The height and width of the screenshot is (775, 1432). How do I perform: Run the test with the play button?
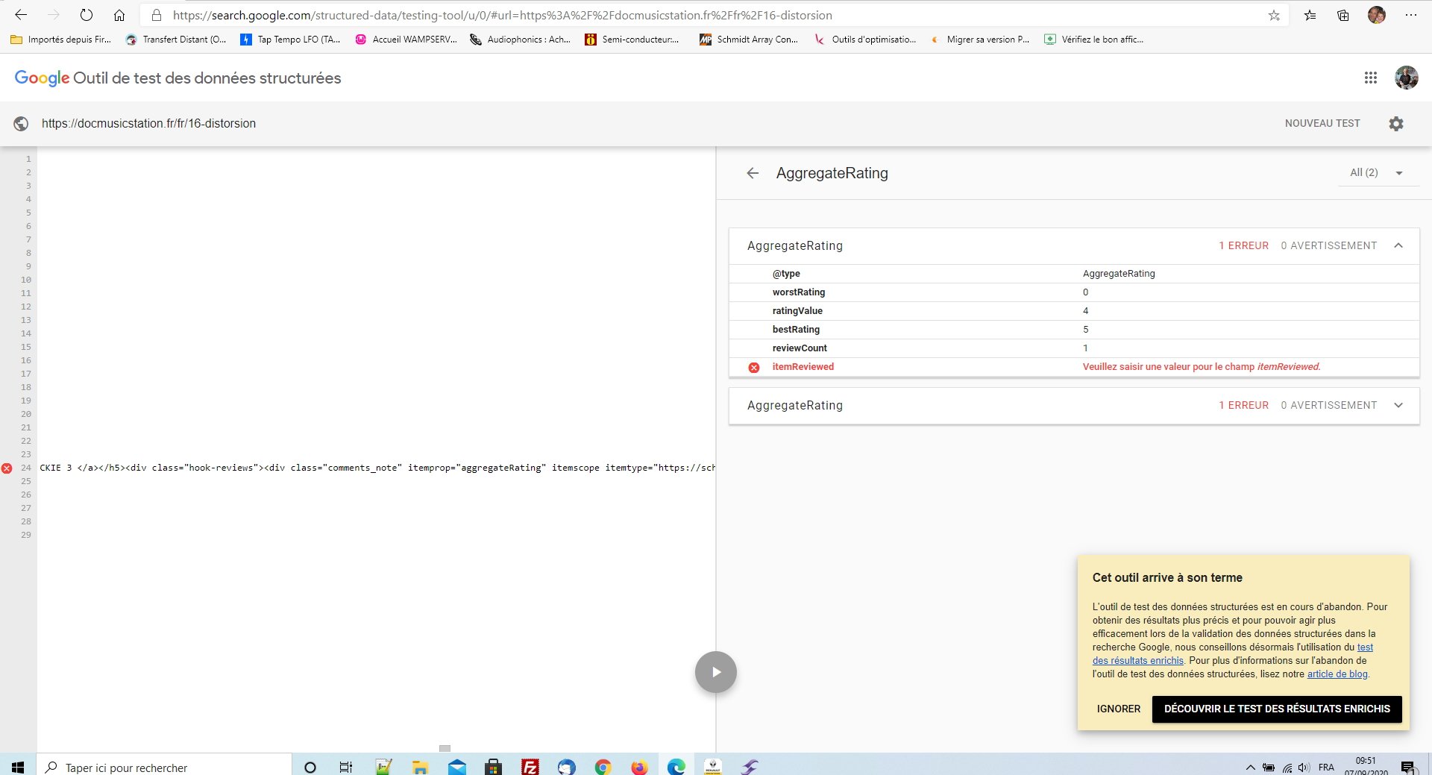(716, 672)
